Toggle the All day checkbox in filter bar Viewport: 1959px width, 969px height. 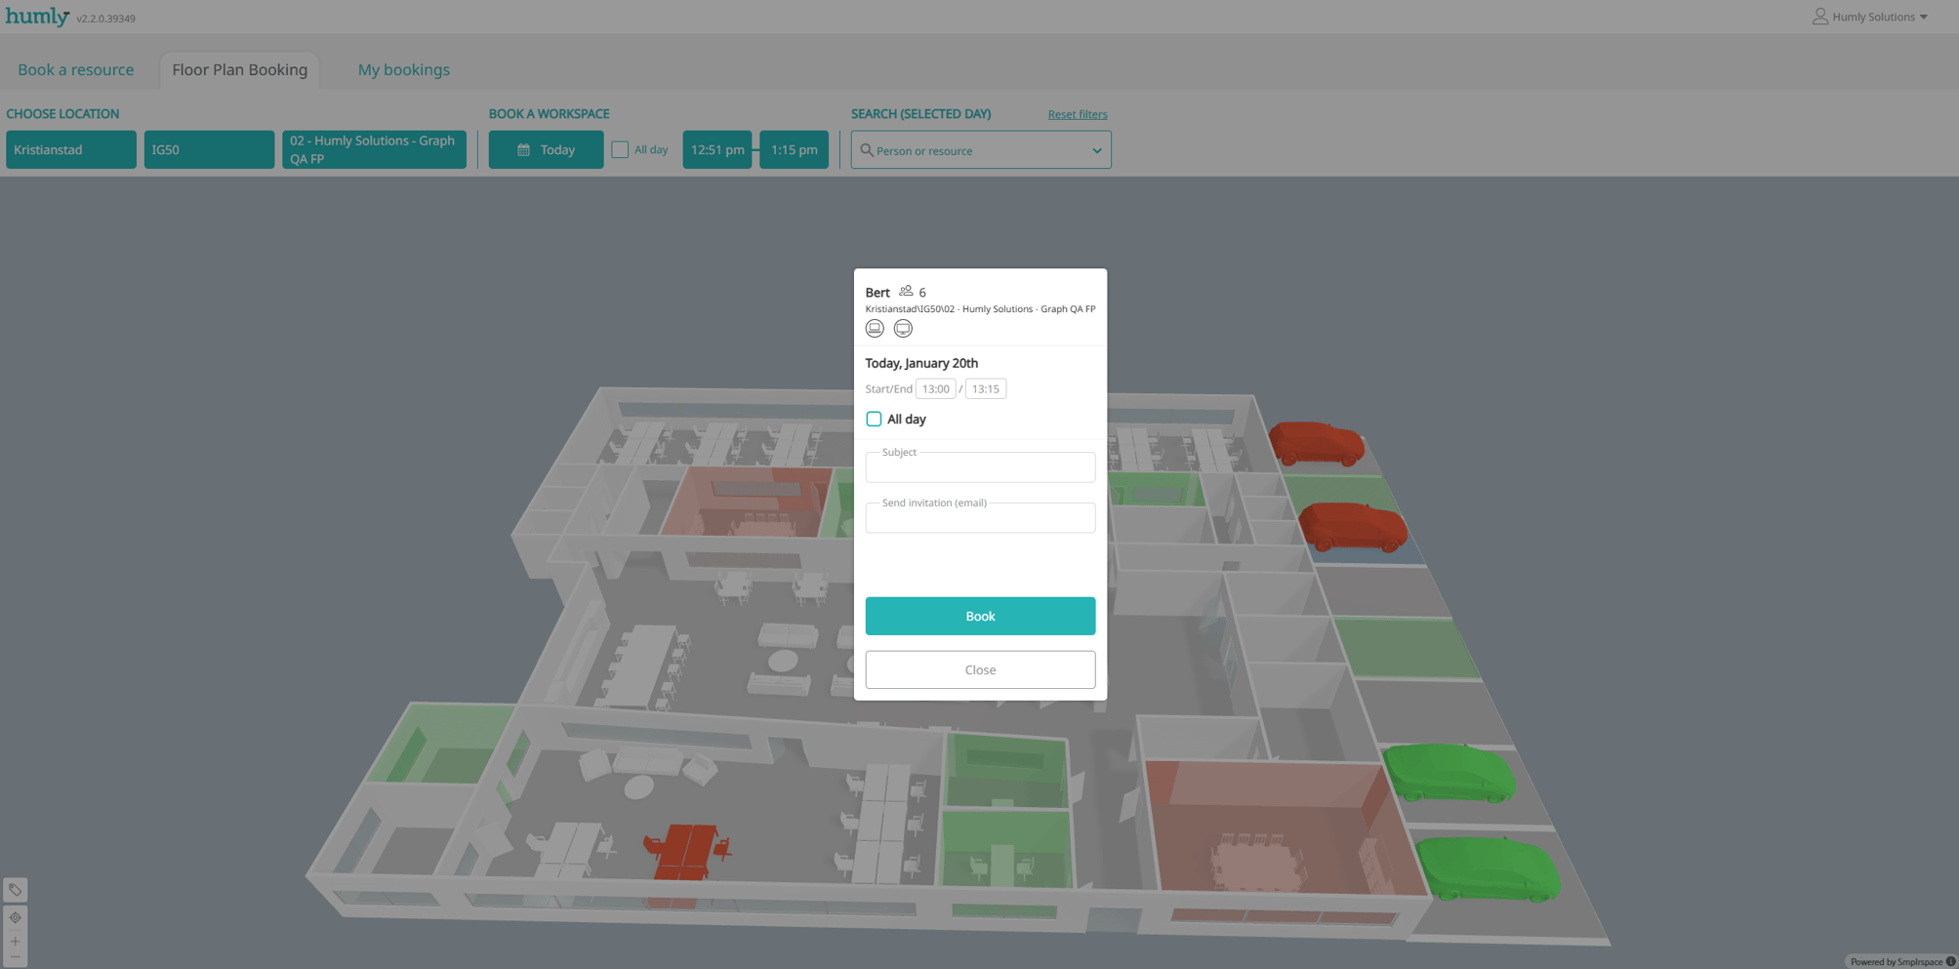(x=620, y=149)
